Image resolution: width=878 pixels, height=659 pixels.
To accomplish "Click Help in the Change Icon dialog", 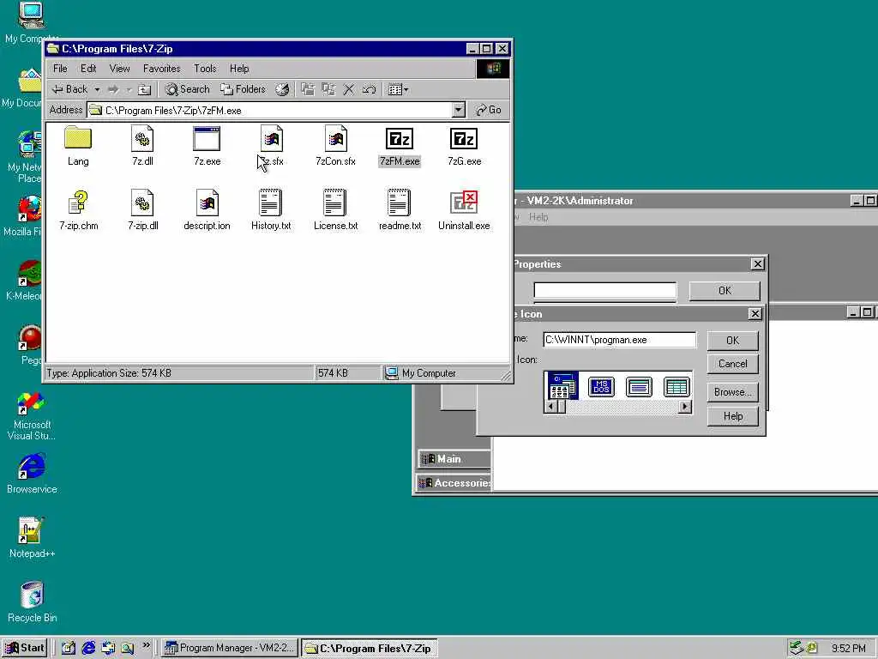I will (732, 416).
